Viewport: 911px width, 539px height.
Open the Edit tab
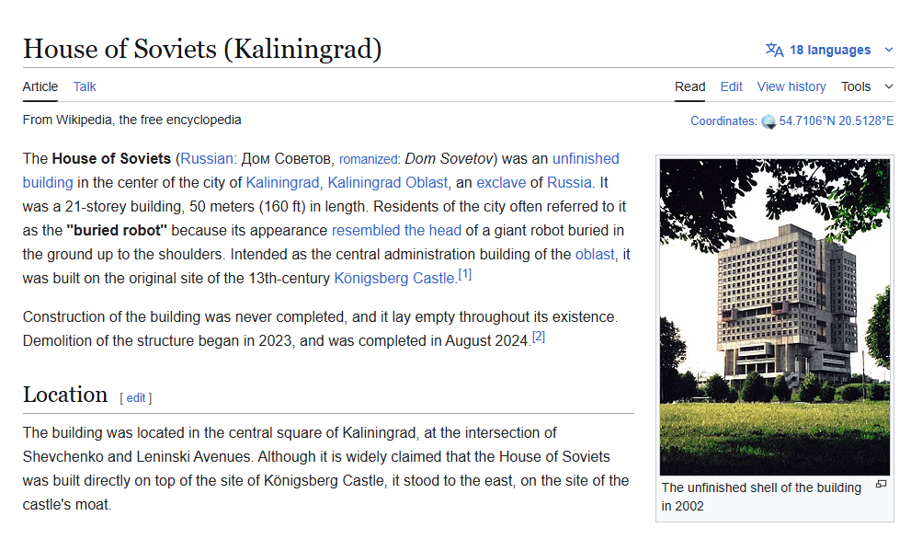pyautogui.click(x=731, y=86)
